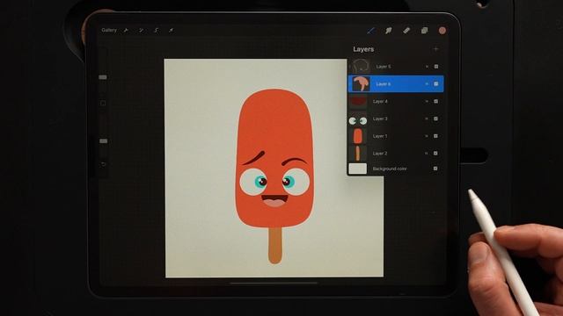Tap the Layer 1 popsicle body thumbnail
563x316 pixels.
click(358, 136)
